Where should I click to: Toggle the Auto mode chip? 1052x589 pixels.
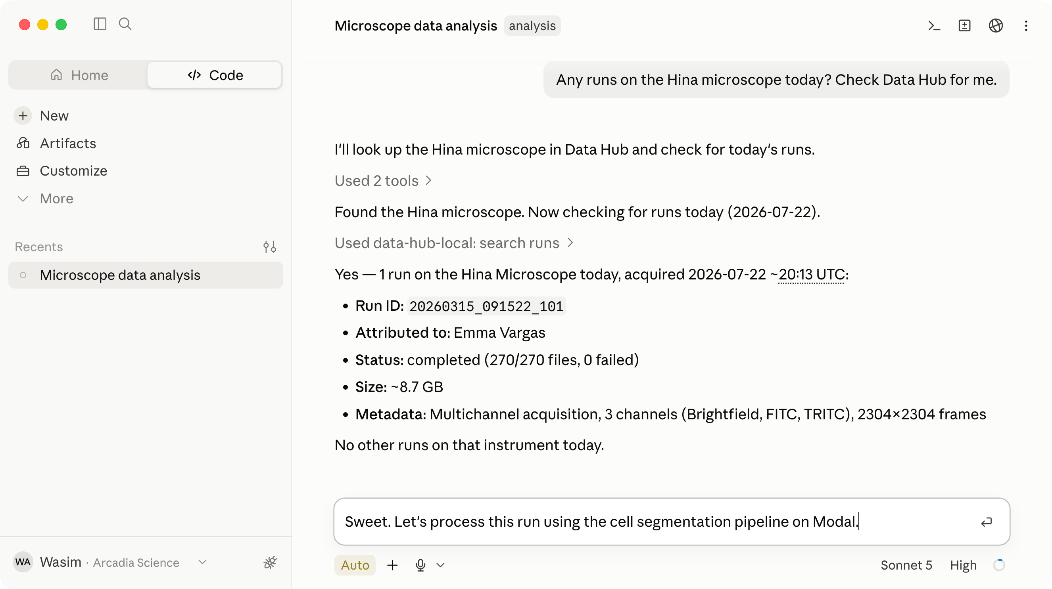[x=355, y=565]
